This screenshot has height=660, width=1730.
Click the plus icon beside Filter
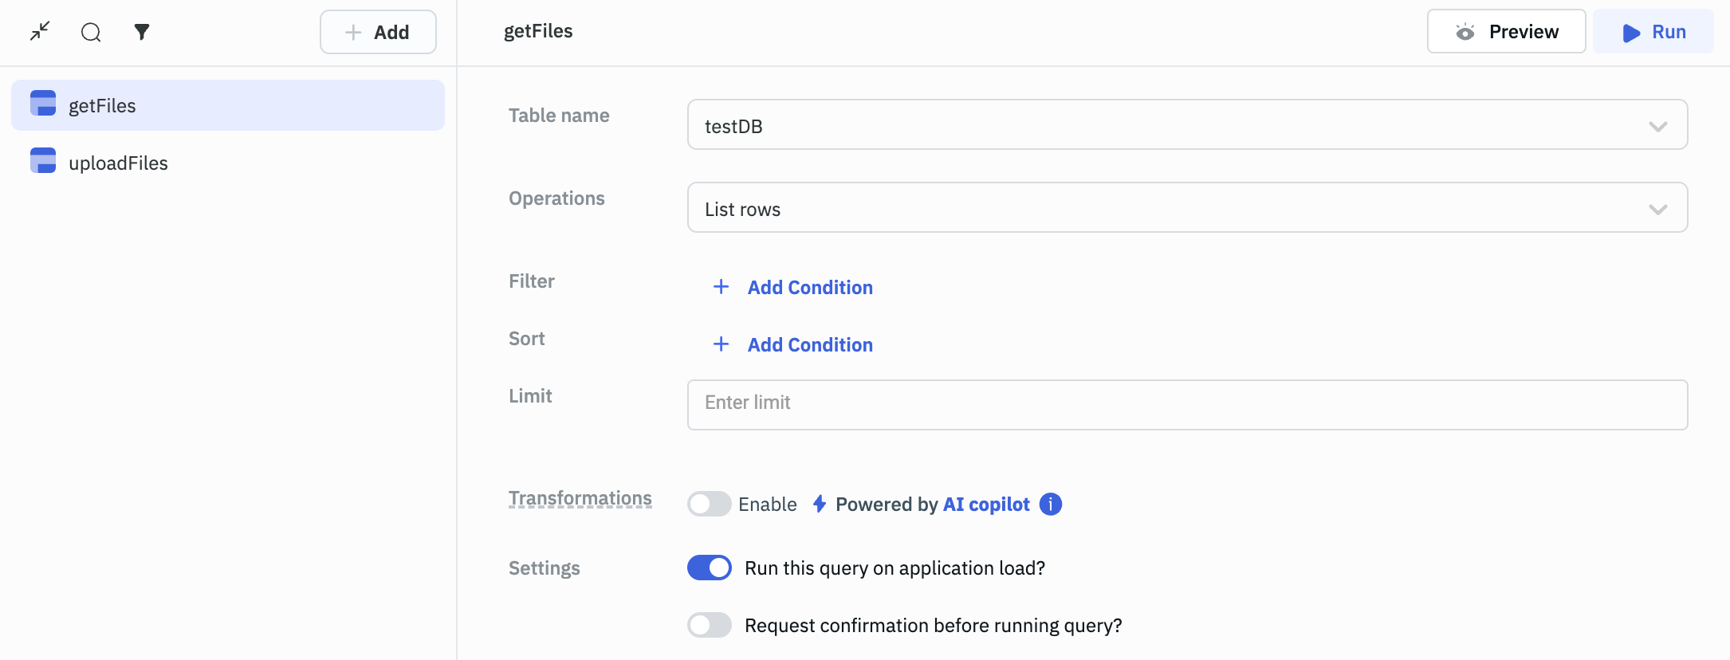[x=721, y=287]
